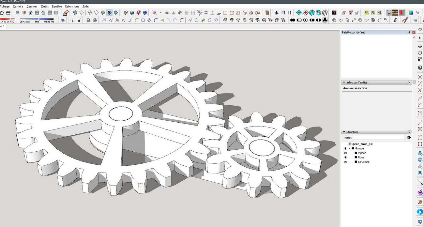Adjust the shadow time-of-day slider

coord(39,19)
